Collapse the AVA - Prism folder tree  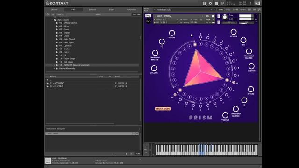[x=53, y=20]
